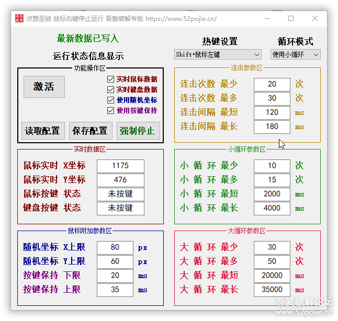This screenshot has height=321, width=338.
Task: Click 保存配置 to save configuration
Action: pos(91,131)
